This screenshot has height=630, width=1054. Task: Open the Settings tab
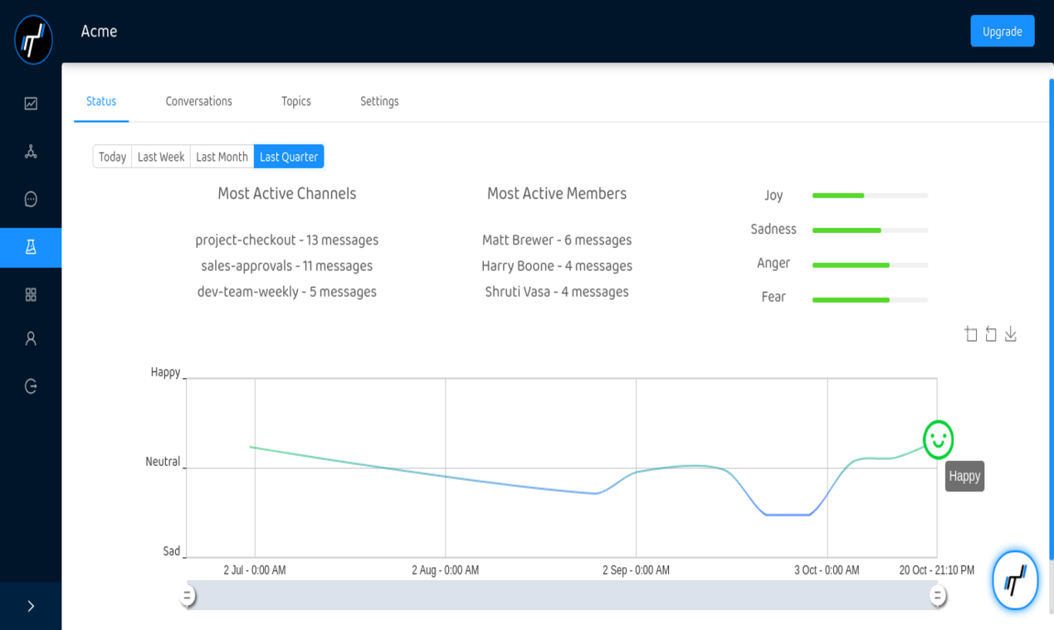click(379, 101)
